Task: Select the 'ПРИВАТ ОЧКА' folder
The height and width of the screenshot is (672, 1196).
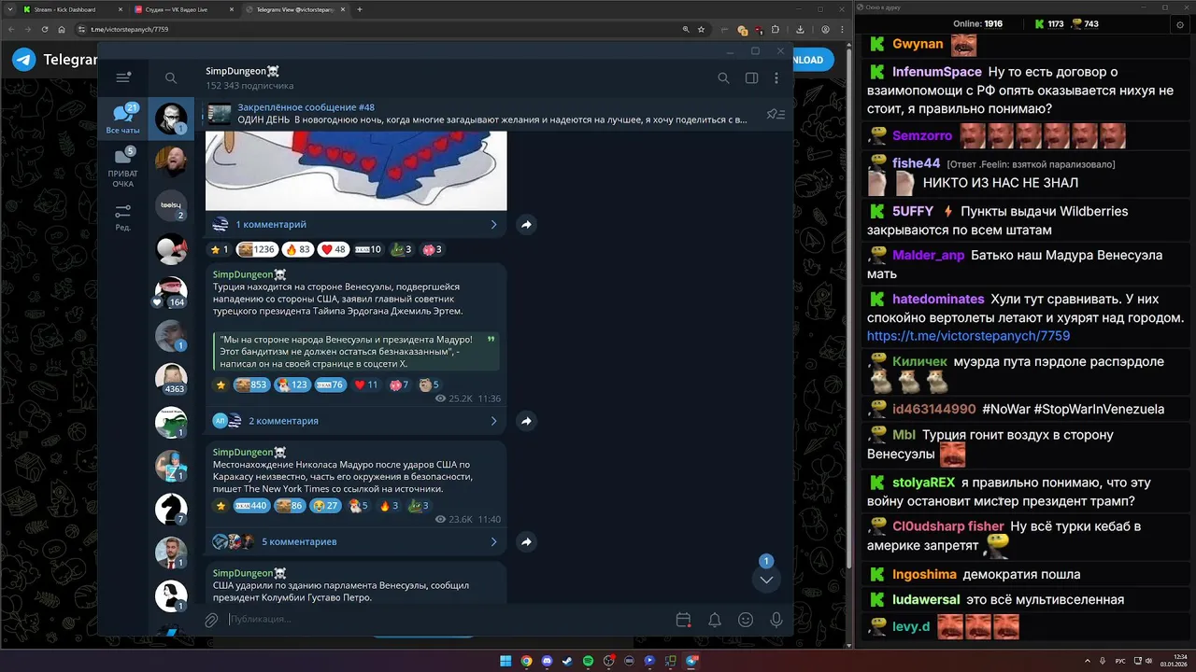Action: [x=122, y=168]
